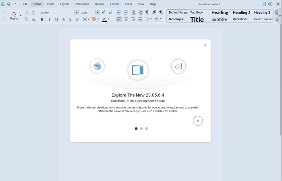Click the Save document icon
Image resolution: width=282 pixels, height=181 pixels.
(x=8, y=4)
